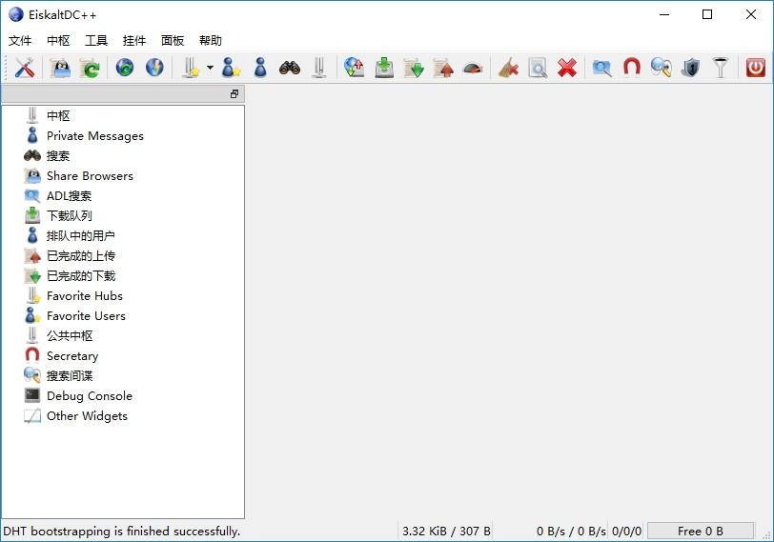Open the 挂件 menu
Image resolution: width=774 pixels, height=542 pixels.
134,40
